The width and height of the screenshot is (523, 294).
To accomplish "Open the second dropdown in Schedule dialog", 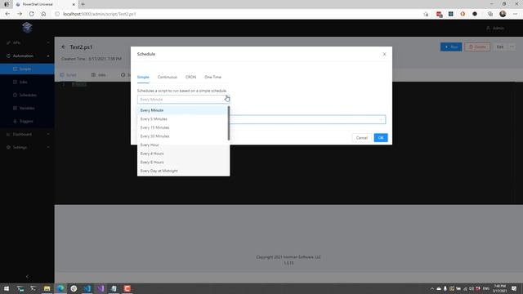I will coord(307,119).
